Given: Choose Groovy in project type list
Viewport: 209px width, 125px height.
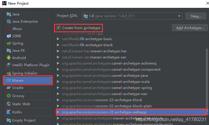Looking at the screenshot, I should [28, 96].
